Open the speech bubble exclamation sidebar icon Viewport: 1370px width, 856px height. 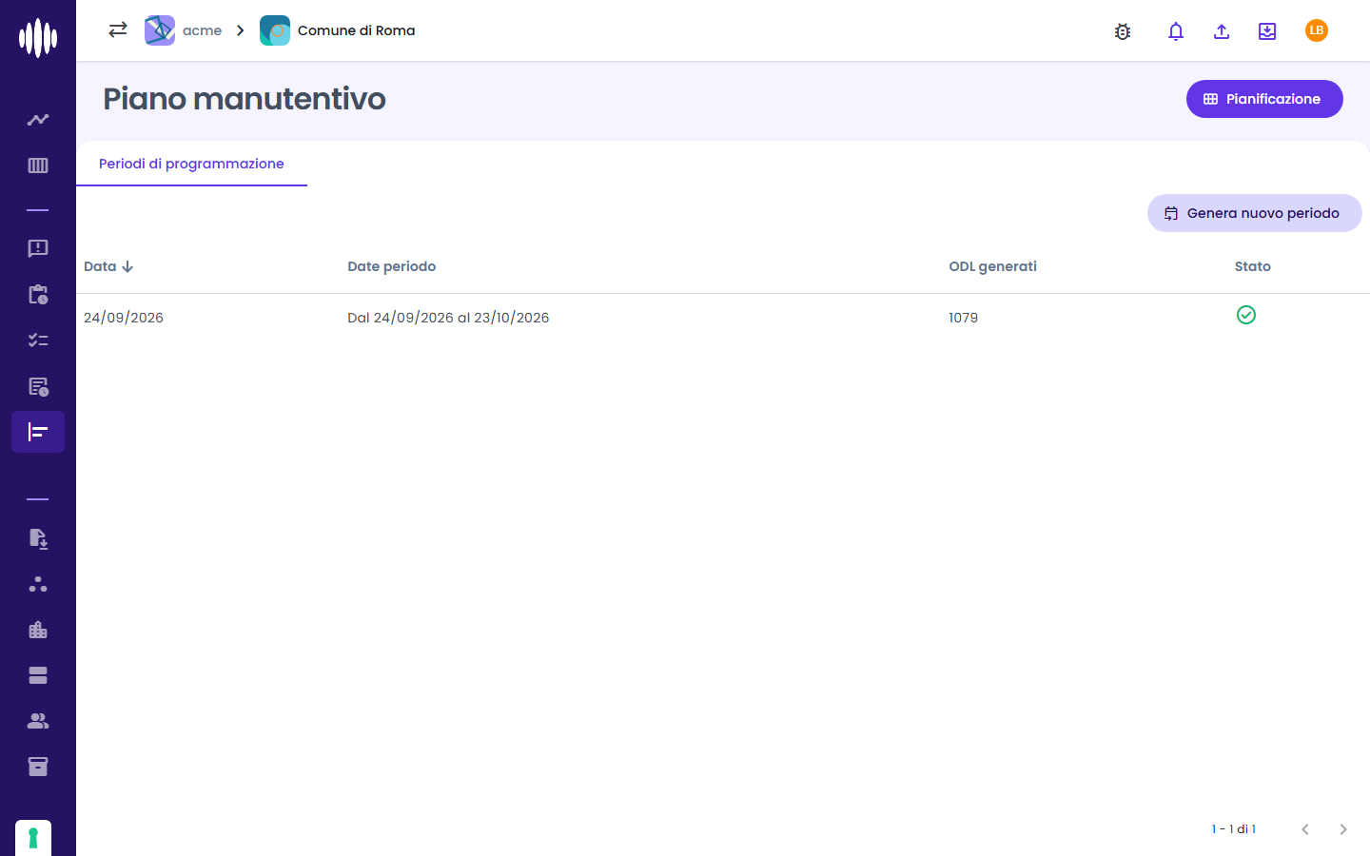click(x=38, y=248)
